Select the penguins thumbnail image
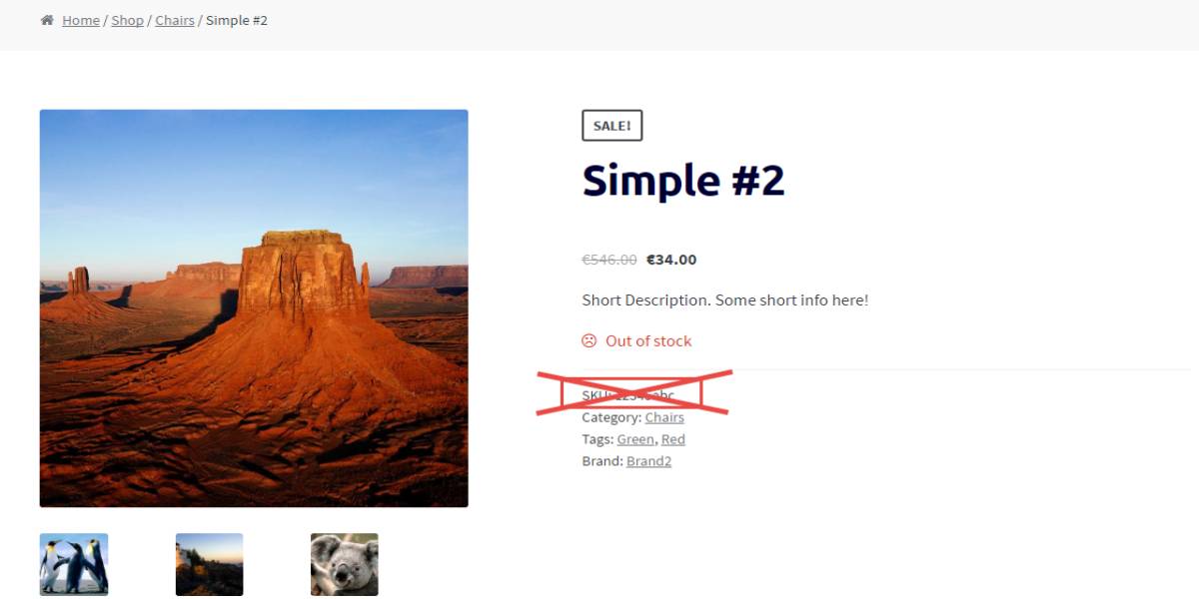Screen dimensions: 1199x599 (x=74, y=564)
